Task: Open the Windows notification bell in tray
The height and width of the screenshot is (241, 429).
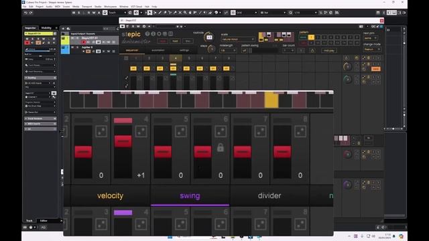Action: point(394,236)
